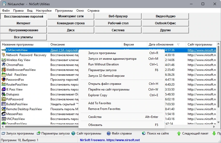Image resolution: width=221 pixels, height=143 pixels.
Task: Click the PasswordFox fox icon
Action: tap(4, 79)
